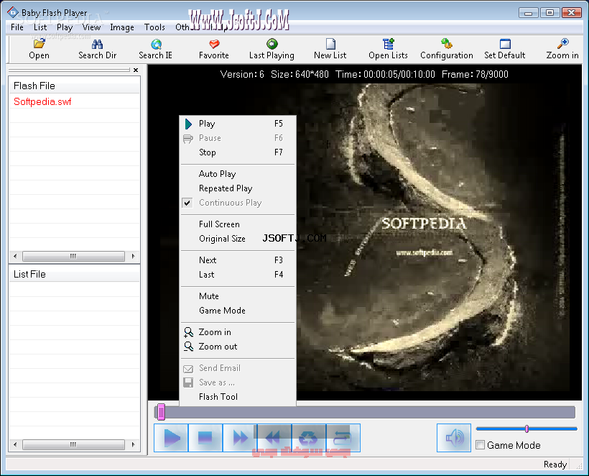This screenshot has height=476, width=589.
Task: Choose Next F3 in the context menu
Action: pos(238,260)
